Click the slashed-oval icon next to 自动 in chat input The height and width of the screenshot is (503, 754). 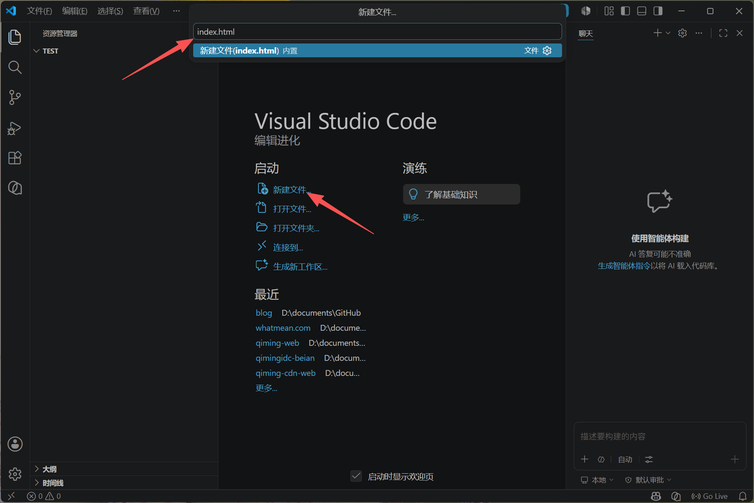coord(601,460)
